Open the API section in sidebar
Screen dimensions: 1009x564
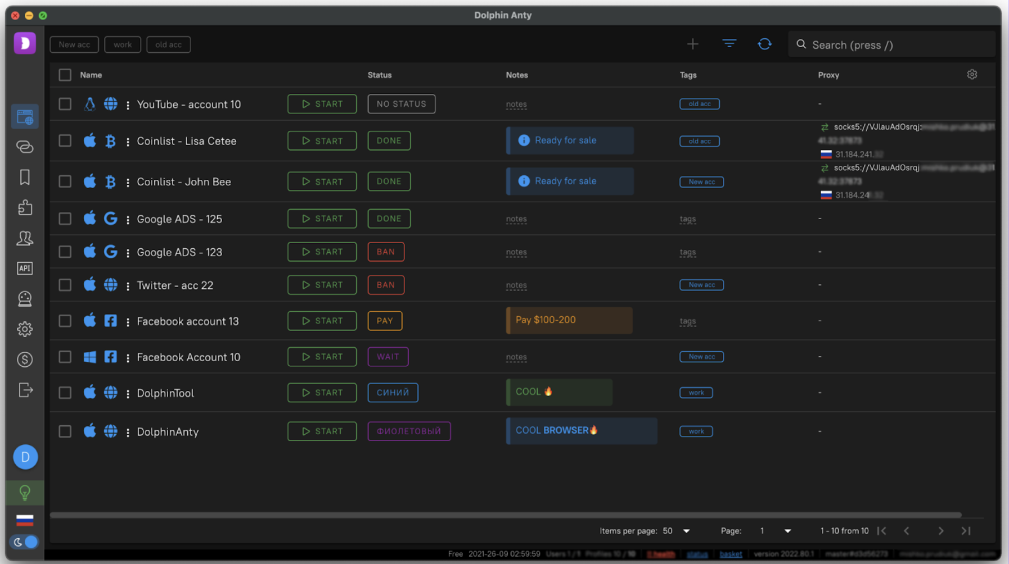25,269
